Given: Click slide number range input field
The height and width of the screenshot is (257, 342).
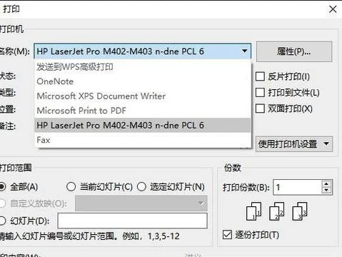Looking at the screenshot, I should click(x=132, y=221).
